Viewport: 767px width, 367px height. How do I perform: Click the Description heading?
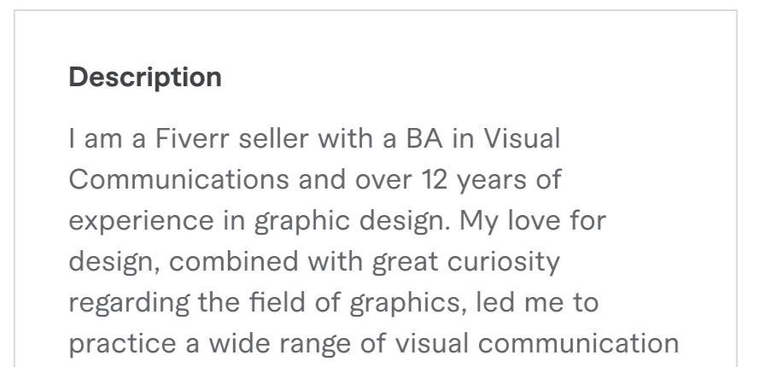(x=144, y=79)
